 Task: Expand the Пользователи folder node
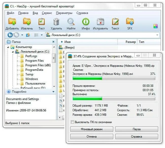coord(18,84)
